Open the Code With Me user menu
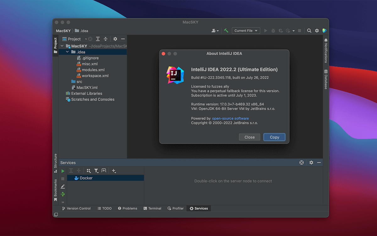 point(215,31)
